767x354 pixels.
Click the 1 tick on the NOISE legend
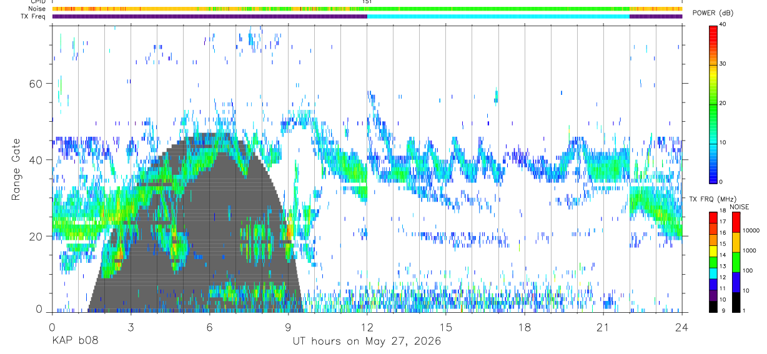pos(743,311)
